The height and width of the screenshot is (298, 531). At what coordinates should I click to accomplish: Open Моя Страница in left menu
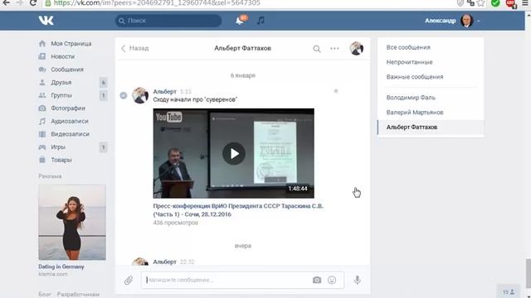tap(71, 44)
